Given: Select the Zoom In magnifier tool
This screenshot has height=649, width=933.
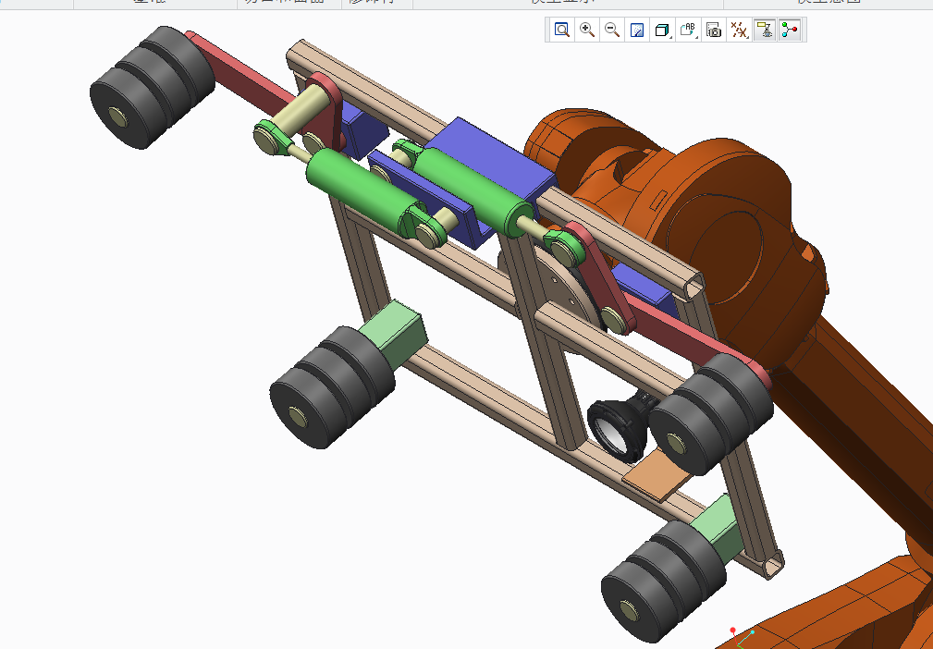Looking at the screenshot, I should pos(586,30).
